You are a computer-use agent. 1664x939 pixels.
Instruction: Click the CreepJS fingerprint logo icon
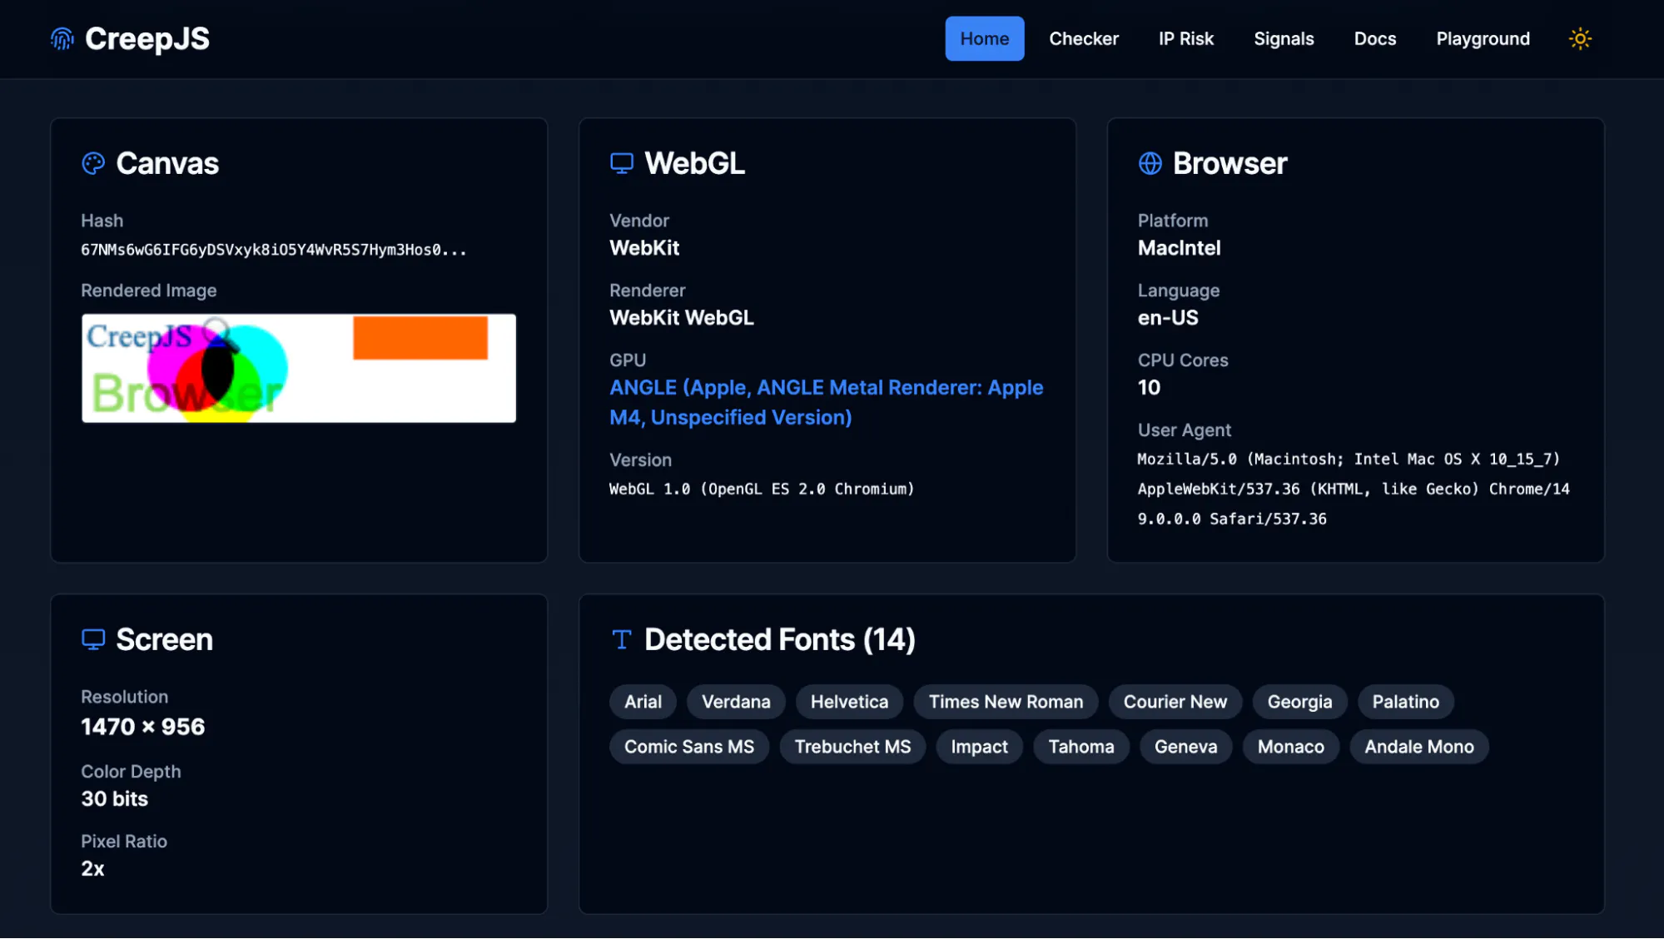[62, 38]
